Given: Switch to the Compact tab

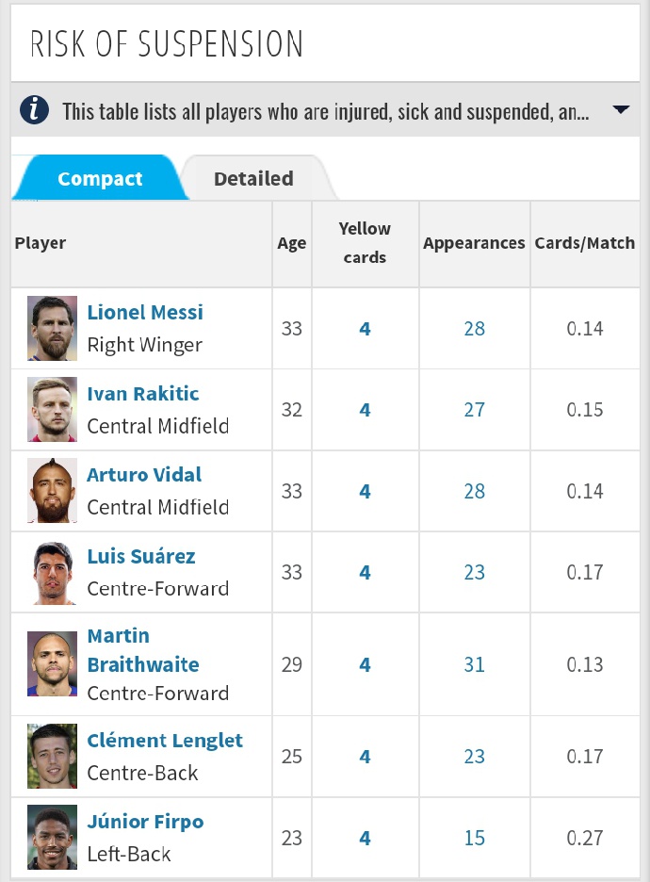Looking at the screenshot, I should click(x=100, y=179).
